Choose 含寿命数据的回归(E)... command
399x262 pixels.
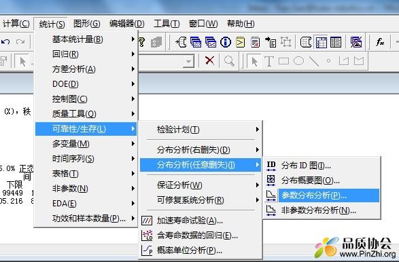[201, 236]
